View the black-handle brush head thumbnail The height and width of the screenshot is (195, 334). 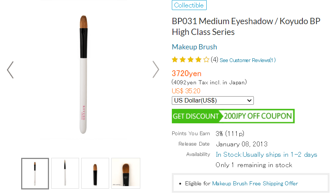pos(95,173)
